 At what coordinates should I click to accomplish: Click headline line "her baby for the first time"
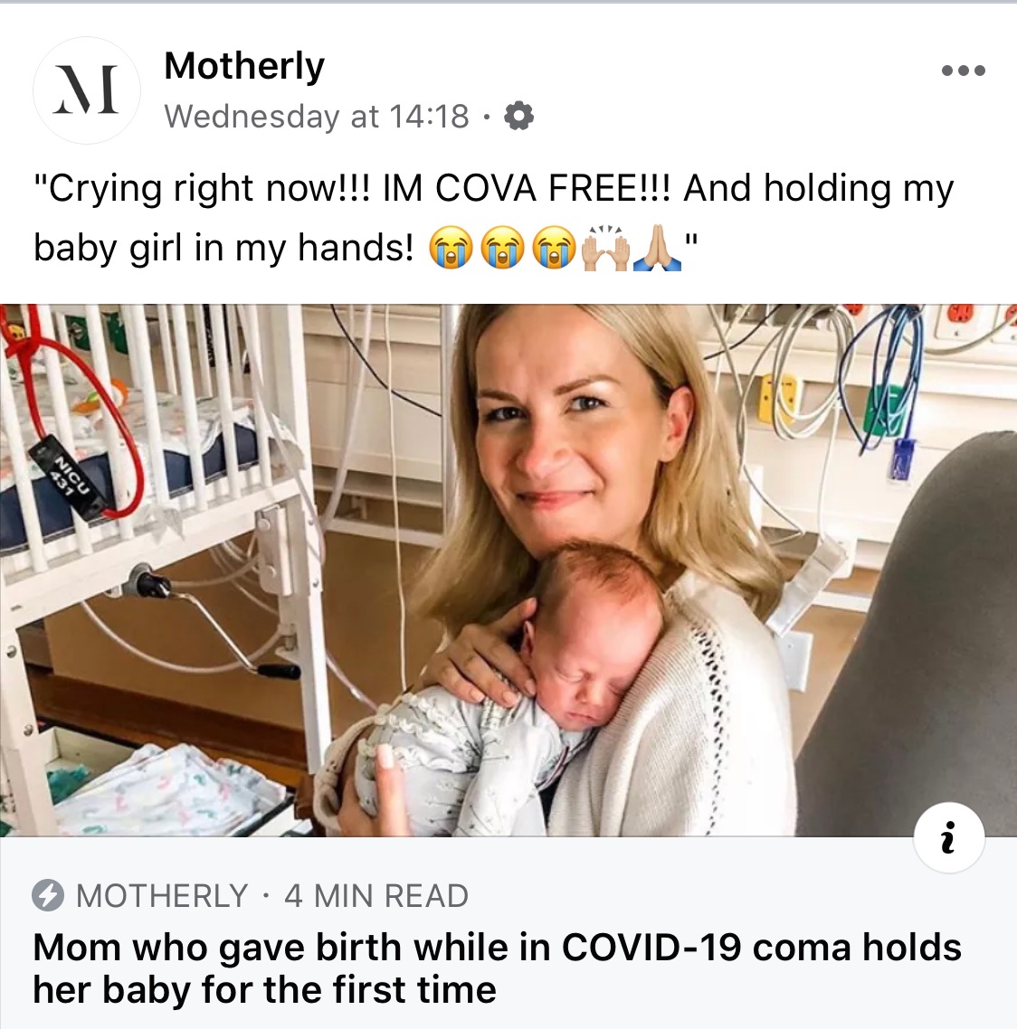(x=264, y=989)
